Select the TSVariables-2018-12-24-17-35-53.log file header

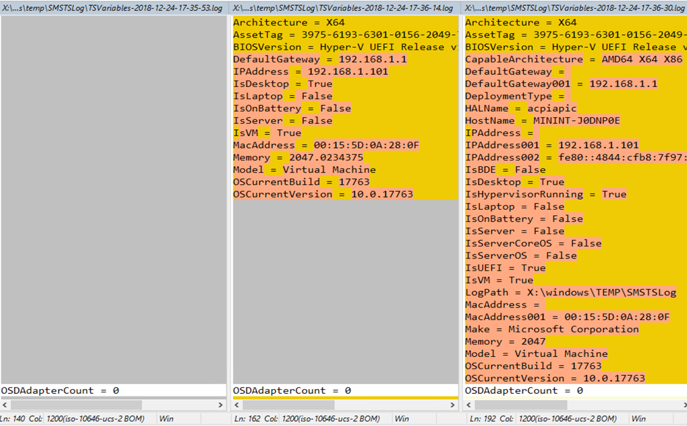(113, 7)
